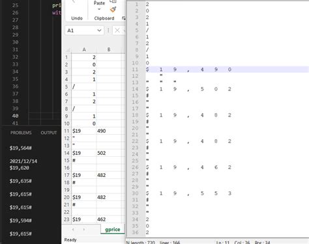
Task: Click row header 14 in spreadsheet
Action: click(x=66, y=153)
